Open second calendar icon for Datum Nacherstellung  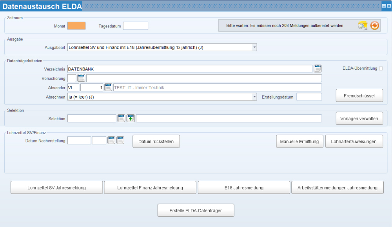click(x=120, y=141)
